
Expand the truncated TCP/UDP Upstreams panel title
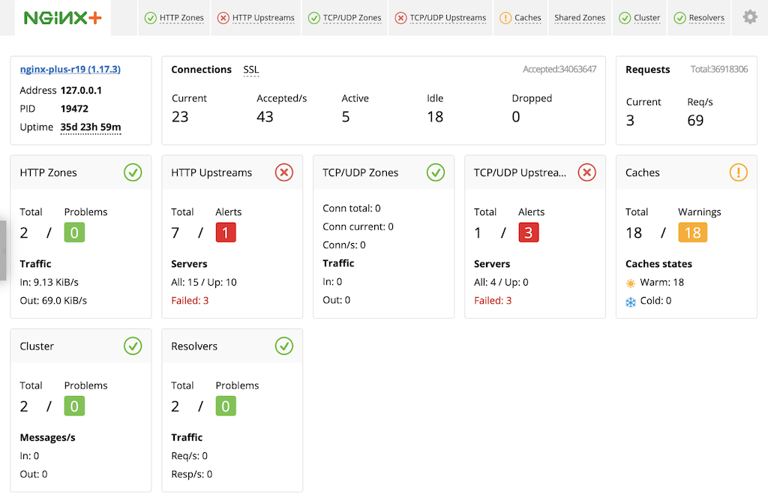[522, 172]
